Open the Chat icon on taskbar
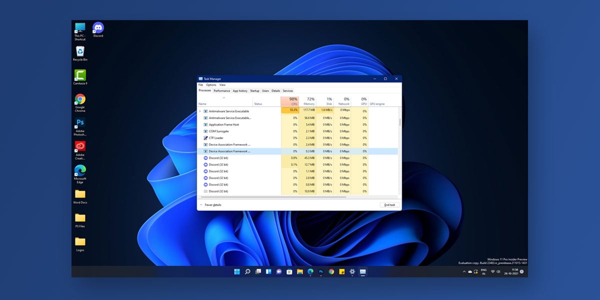The width and height of the screenshot is (600, 300). point(279,271)
